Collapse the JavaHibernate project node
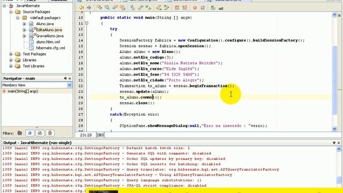This screenshot has height=193, width=343. [4, 6]
